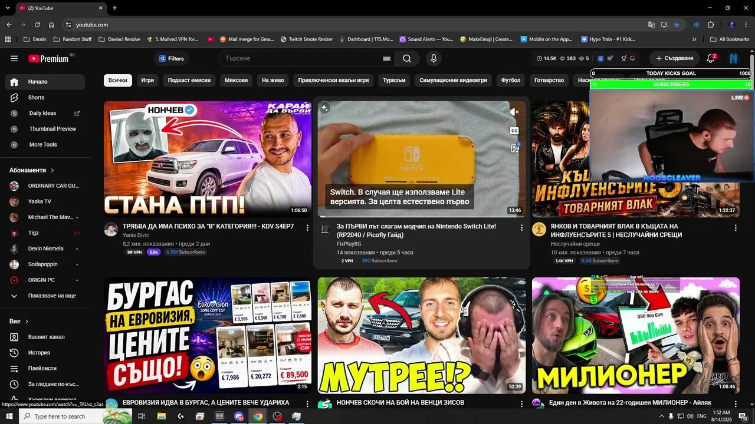This screenshot has height=424, width=755.
Task: Toggle the vidIQ Filters button
Action: pyautogui.click(x=172, y=58)
